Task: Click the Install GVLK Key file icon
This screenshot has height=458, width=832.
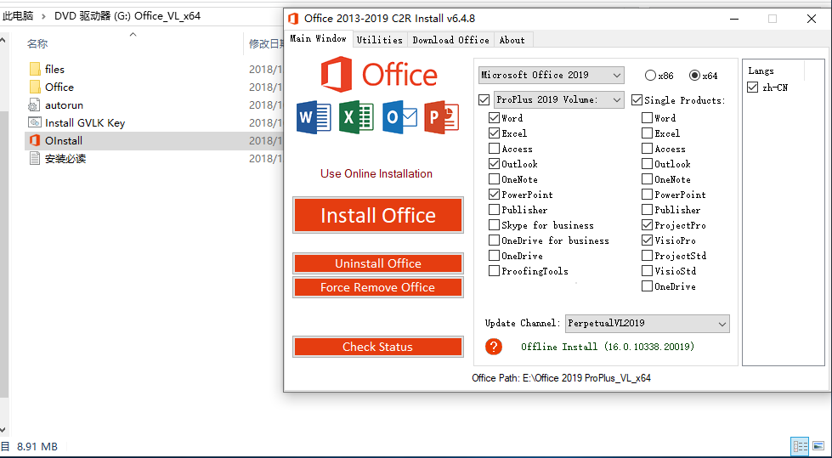Action: tap(35, 122)
